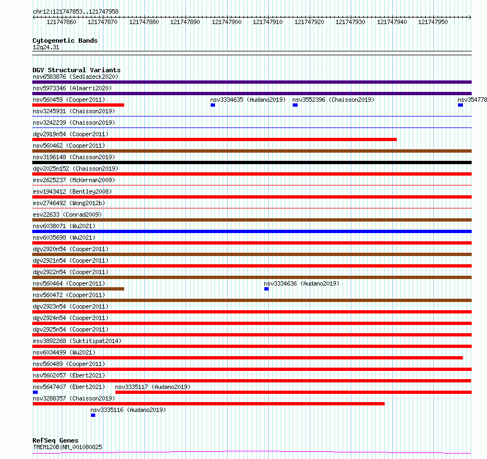This screenshot has width=487, height=459.
Task: Click the small blue nsv3334636 feature box
Action: [266, 289]
